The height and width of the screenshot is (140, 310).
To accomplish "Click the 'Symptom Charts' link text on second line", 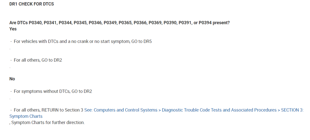I will tap(26, 116).
